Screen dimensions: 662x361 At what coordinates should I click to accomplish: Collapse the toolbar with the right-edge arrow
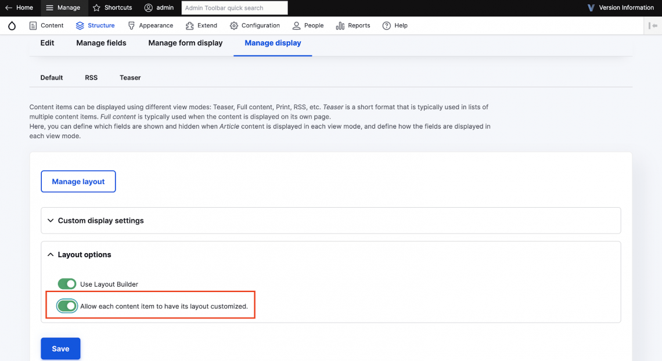tap(654, 26)
